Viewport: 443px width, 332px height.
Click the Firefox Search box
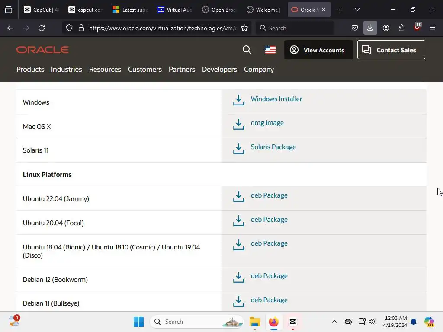[295, 28]
